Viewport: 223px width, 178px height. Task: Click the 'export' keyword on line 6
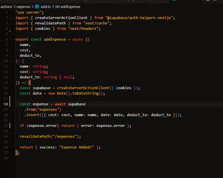click(x=22, y=39)
